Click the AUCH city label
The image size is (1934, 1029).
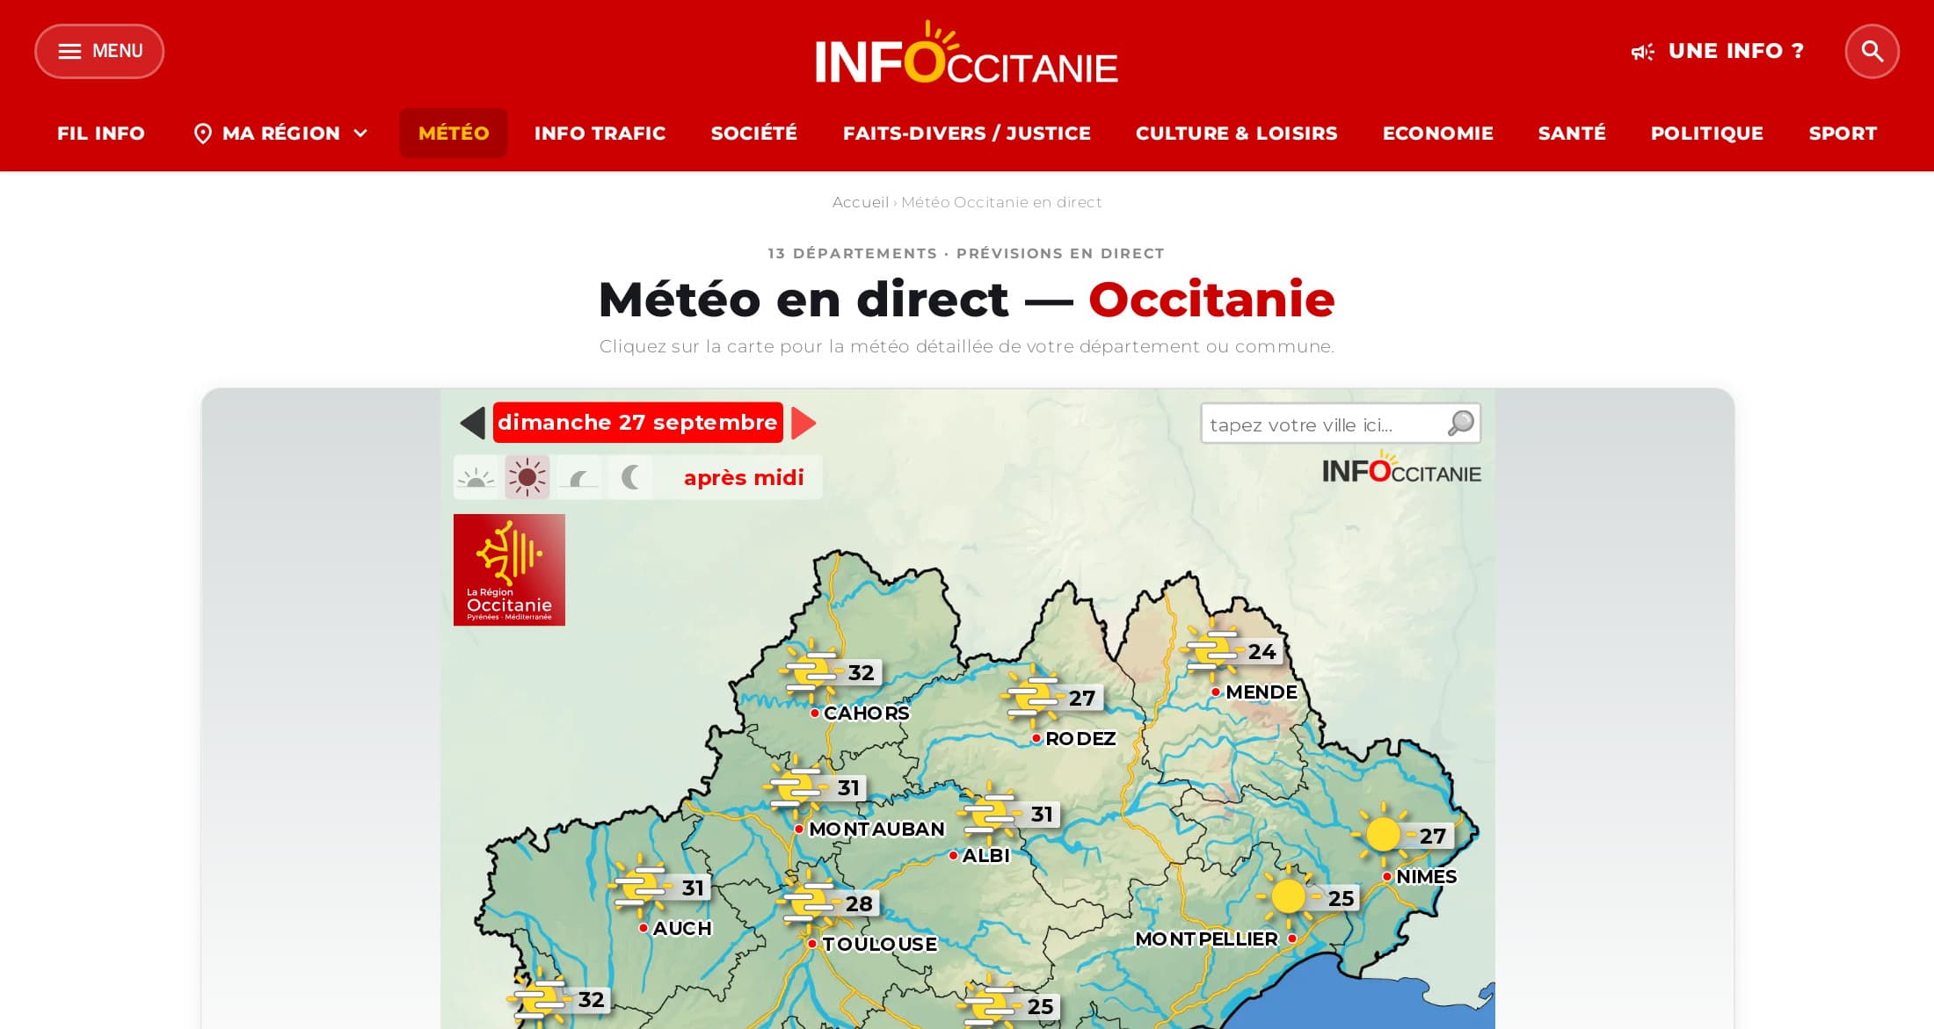(682, 929)
